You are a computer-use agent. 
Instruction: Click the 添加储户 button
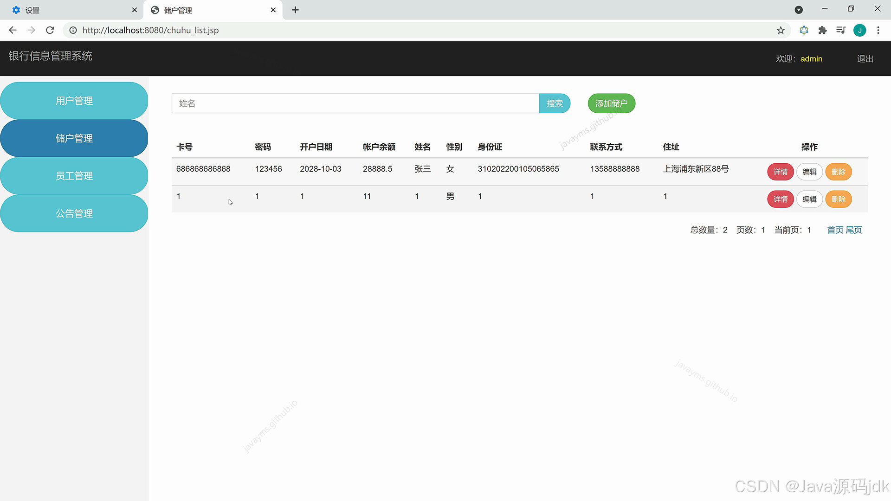[x=611, y=103]
